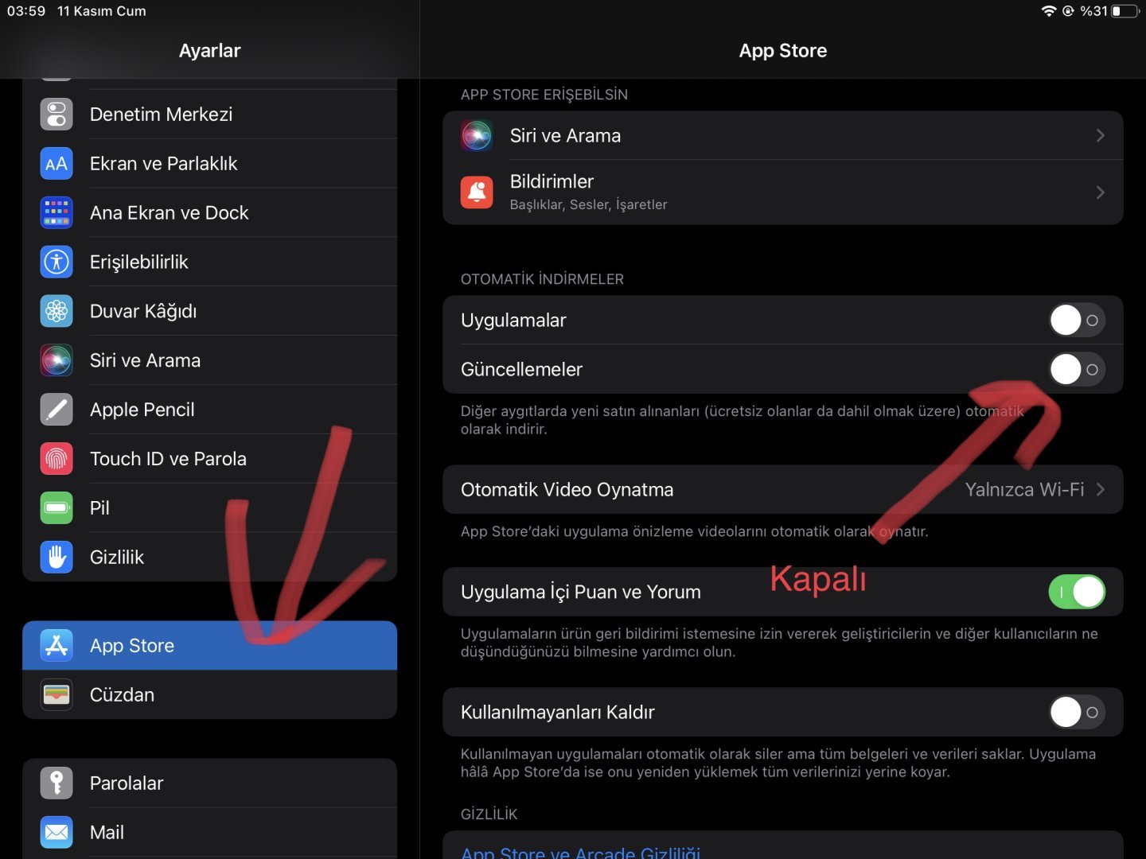Tap the orientation lock status icon
This screenshot has height=859, width=1146.
pos(1068,11)
